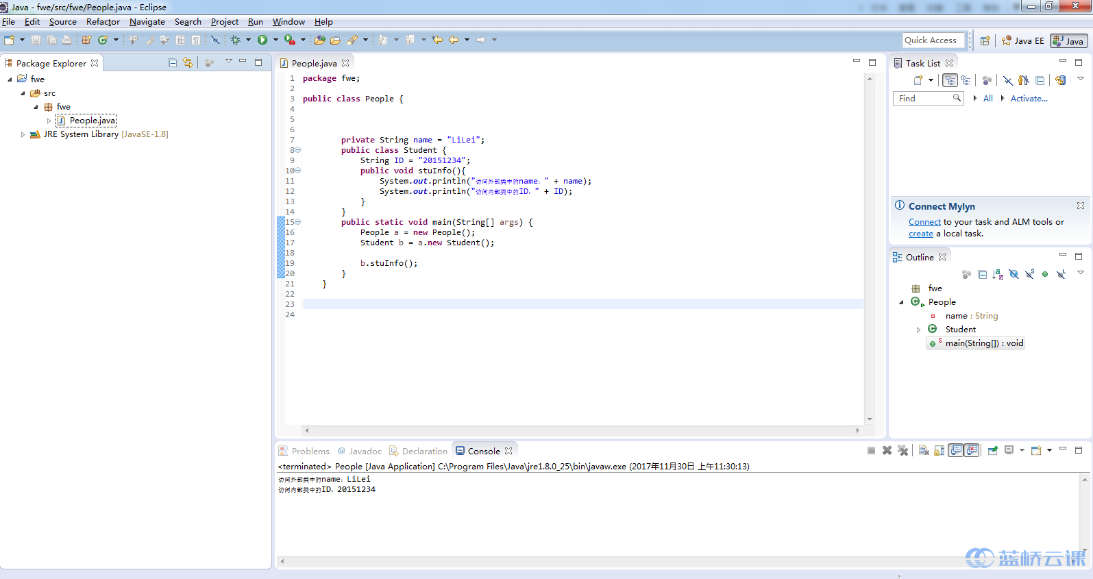This screenshot has height=579, width=1093.
Task: Collapse All in Package Explorer
Action: tap(173, 63)
